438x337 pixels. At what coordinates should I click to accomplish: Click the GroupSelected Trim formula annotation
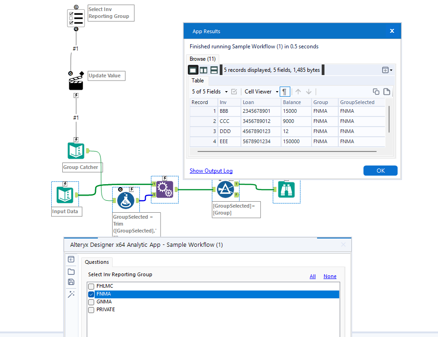click(x=136, y=225)
